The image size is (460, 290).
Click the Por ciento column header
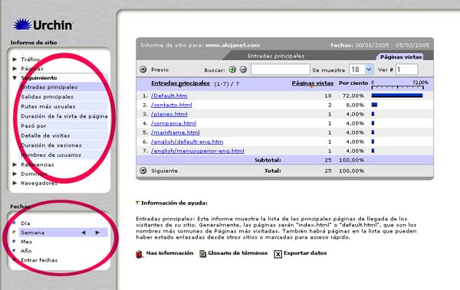[353, 83]
